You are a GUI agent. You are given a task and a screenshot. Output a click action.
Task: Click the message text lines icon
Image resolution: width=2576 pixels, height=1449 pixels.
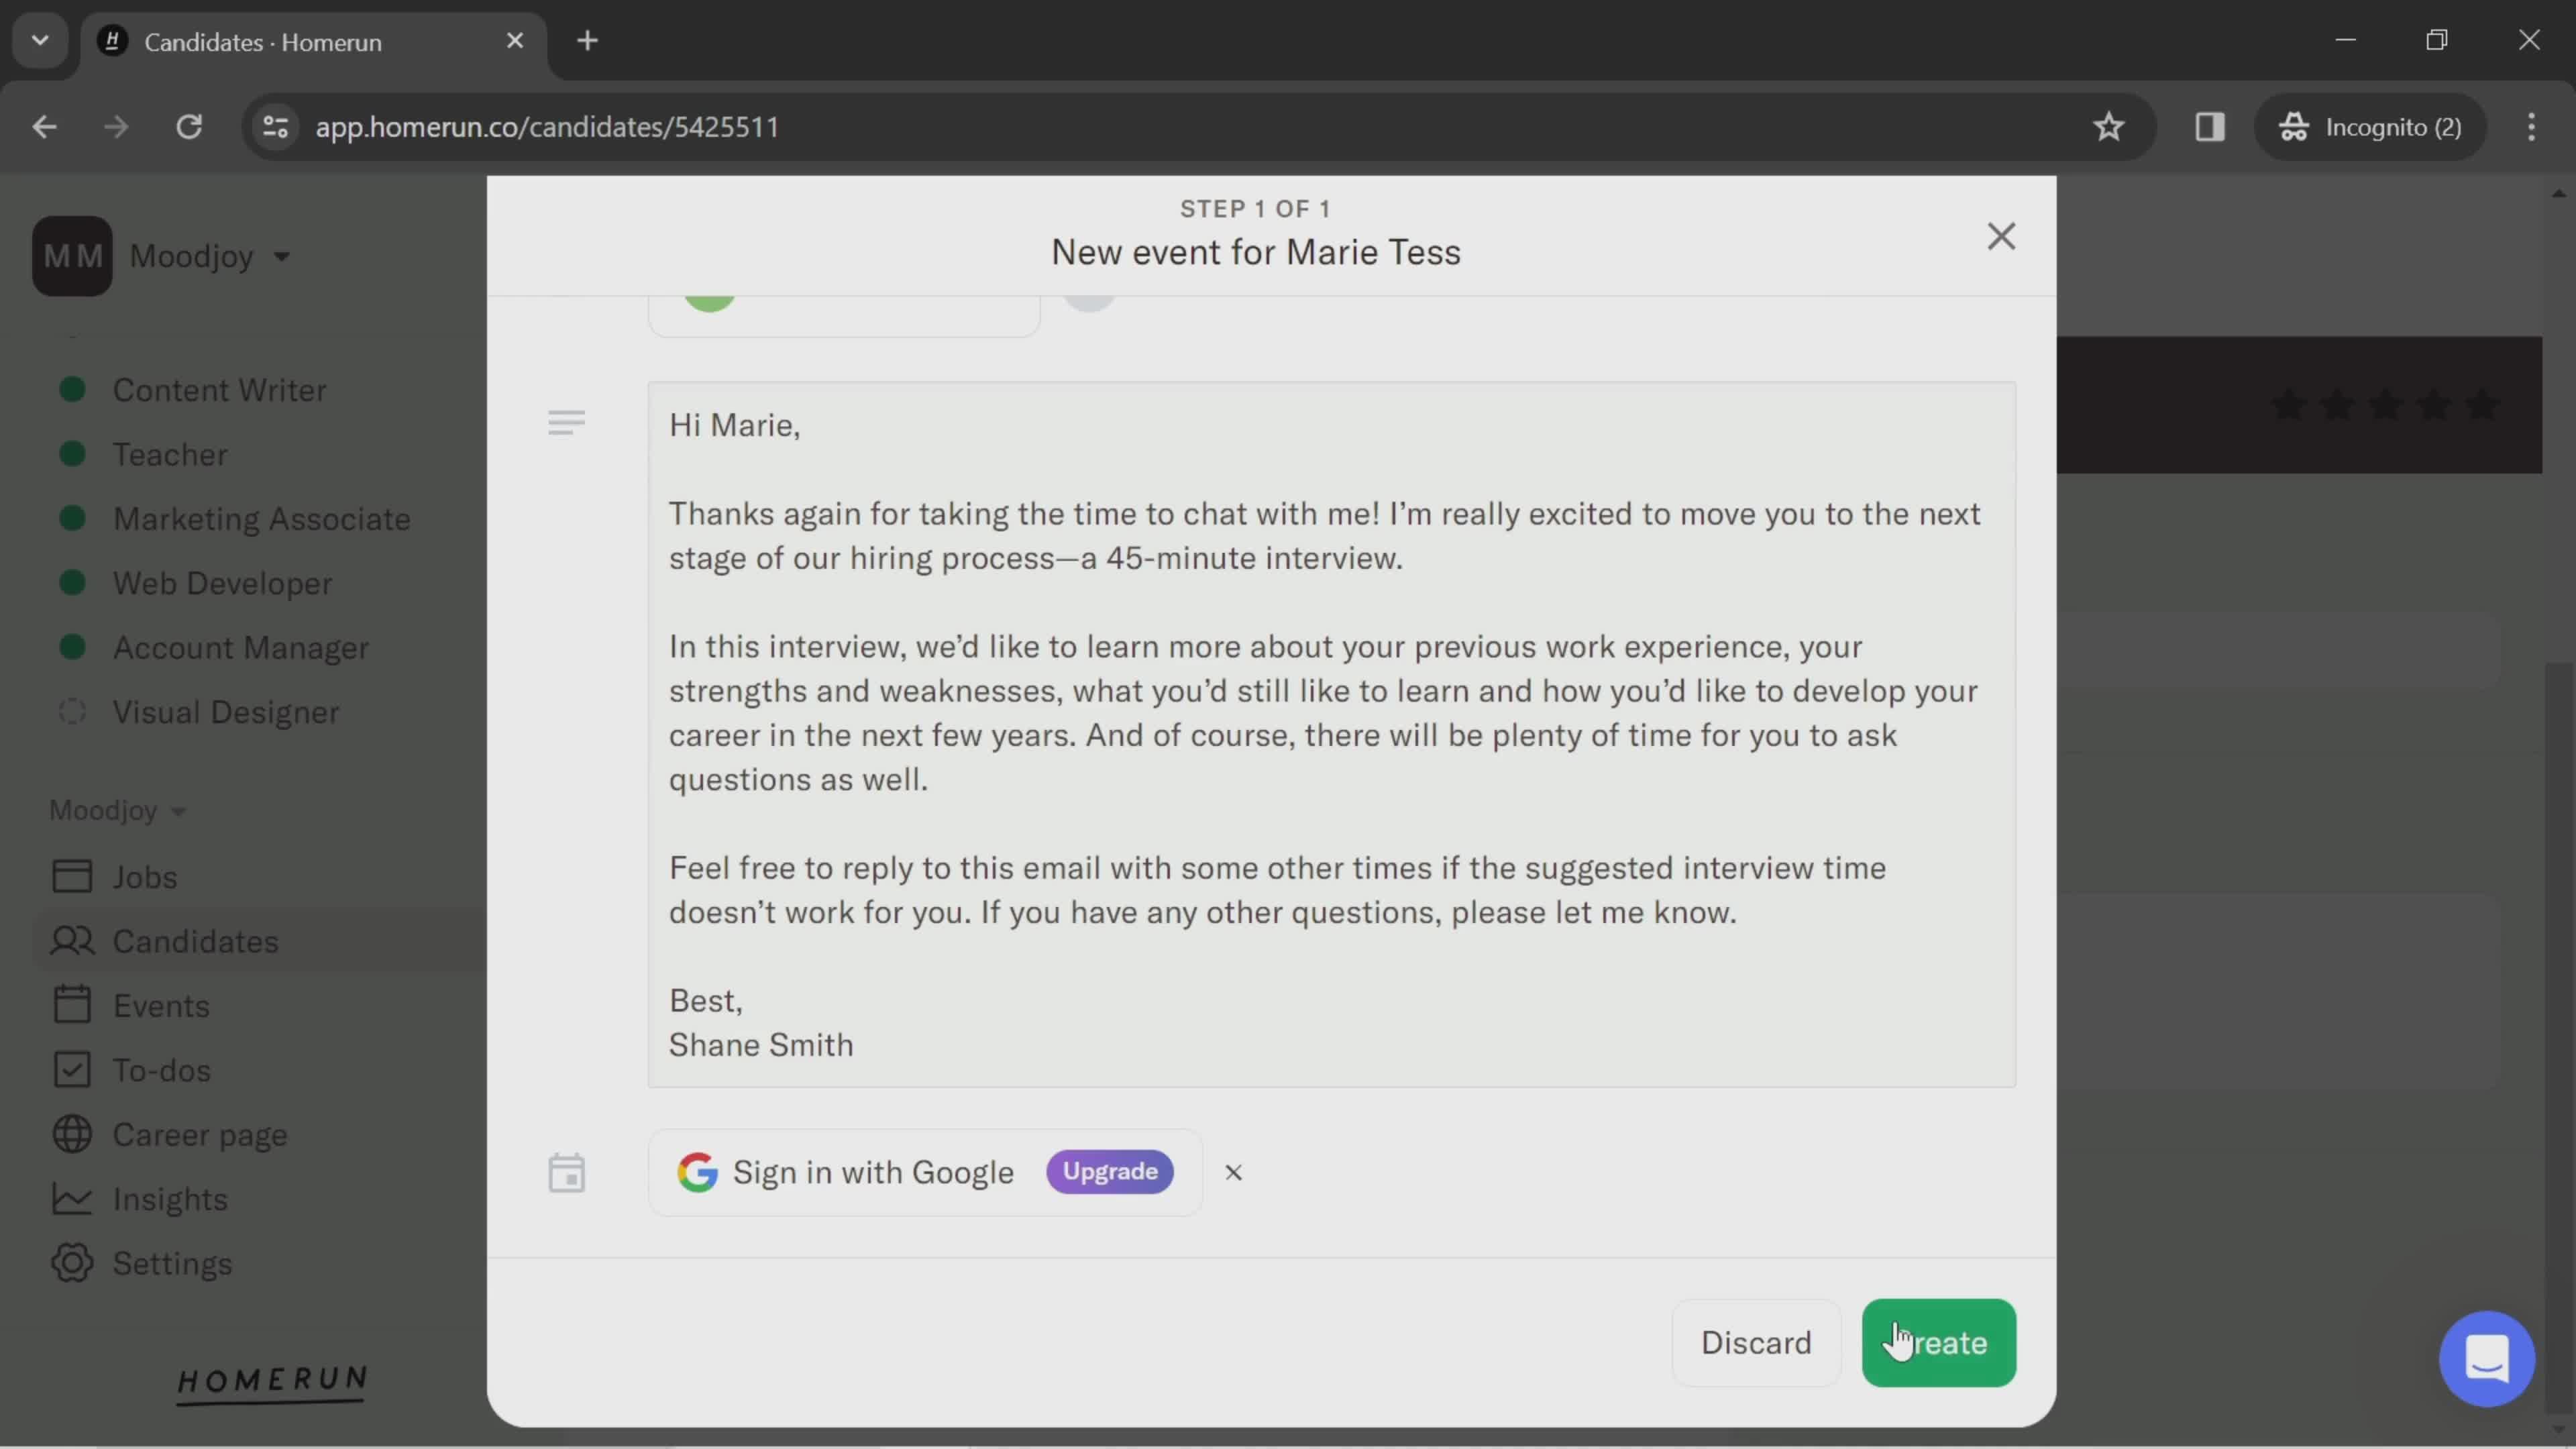[566, 422]
